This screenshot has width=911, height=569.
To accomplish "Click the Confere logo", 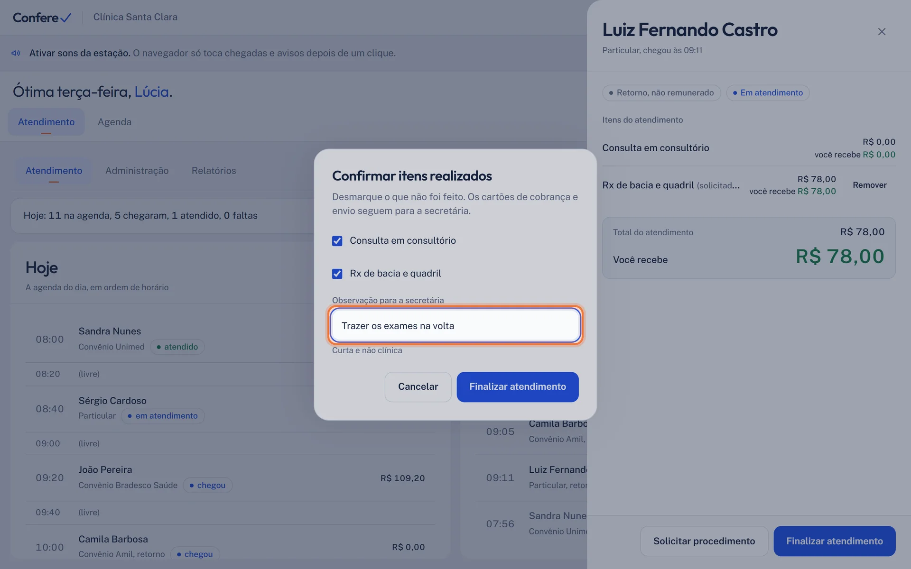I will [x=42, y=18].
